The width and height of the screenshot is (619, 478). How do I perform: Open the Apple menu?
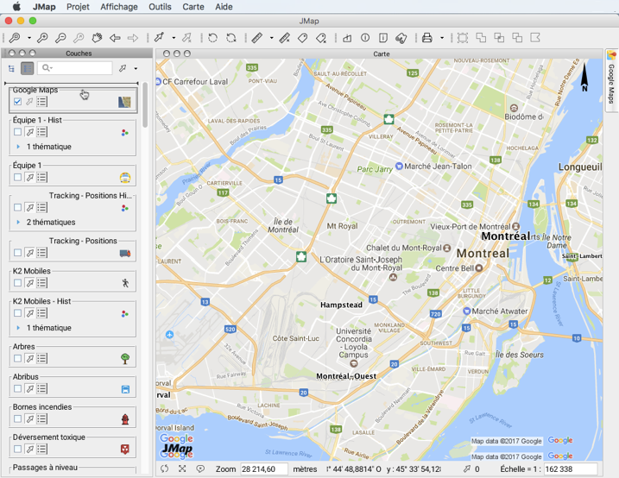[x=16, y=6]
